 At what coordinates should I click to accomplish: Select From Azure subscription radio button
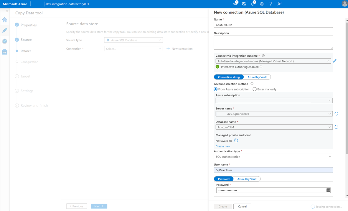click(215, 89)
